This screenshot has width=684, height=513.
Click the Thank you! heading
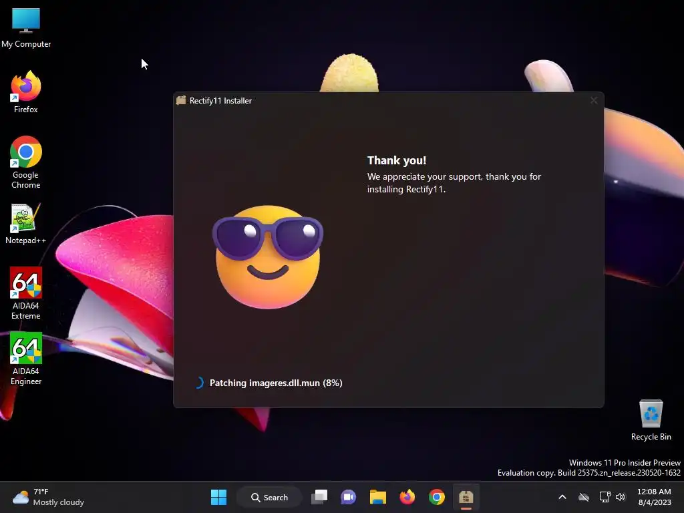pyautogui.click(x=397, y=160)
